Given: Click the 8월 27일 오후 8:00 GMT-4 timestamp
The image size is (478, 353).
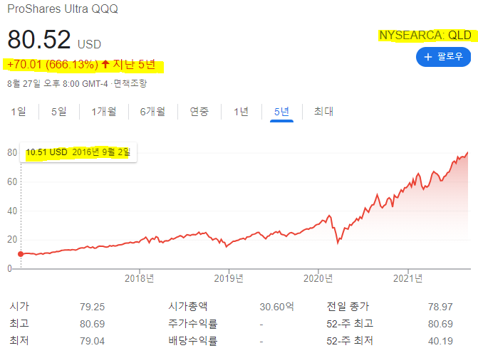Looking at the screenshot, I should tap(58, 83).
